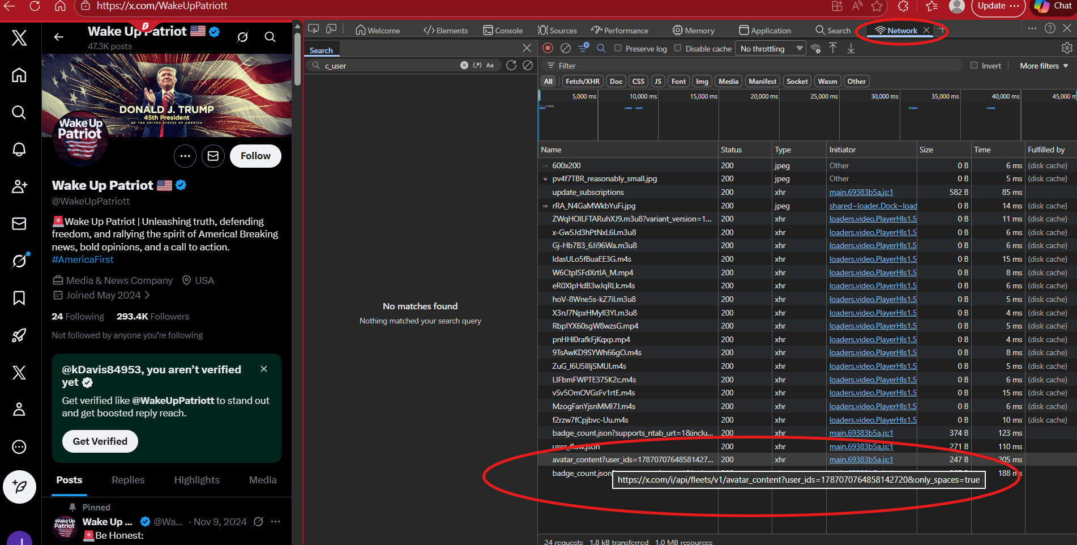Select the avatar_content request row

807,459
